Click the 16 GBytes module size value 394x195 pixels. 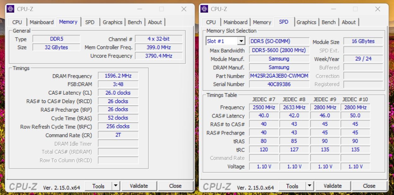[x=363, y=41]
